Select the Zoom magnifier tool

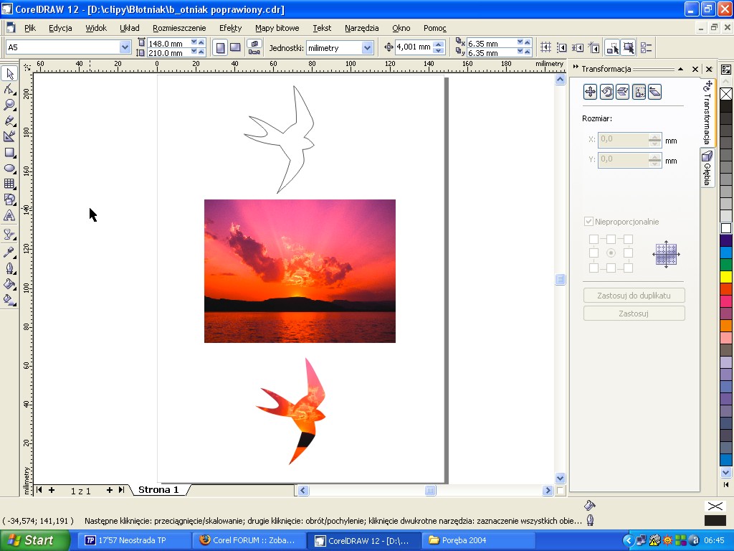click(10, 105)
